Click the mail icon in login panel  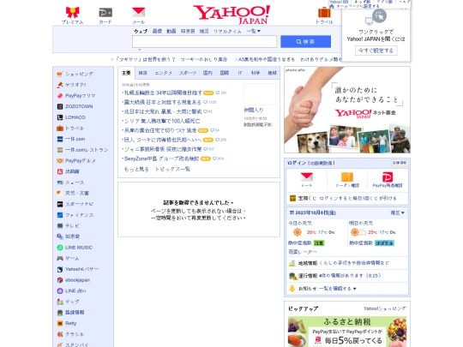point(306,176)
